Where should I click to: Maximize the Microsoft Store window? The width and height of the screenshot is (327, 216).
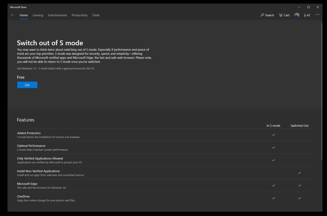point(308,7)
